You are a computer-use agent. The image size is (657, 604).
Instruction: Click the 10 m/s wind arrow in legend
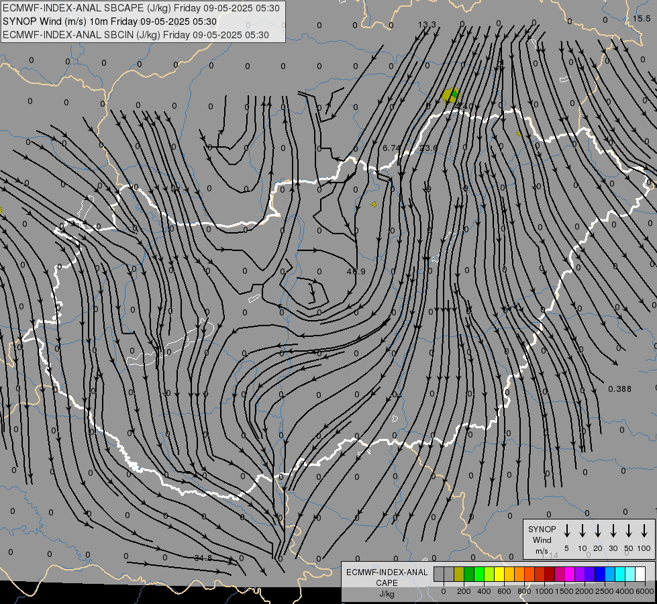point(582,531)
